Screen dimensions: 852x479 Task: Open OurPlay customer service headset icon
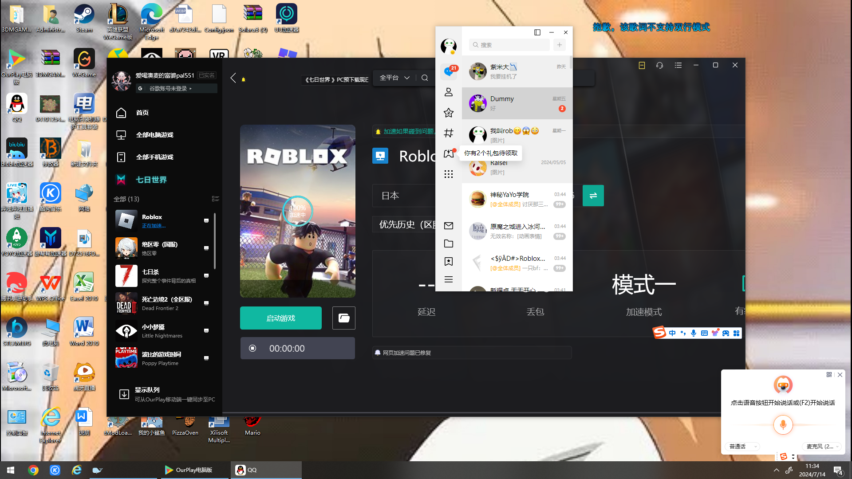point(660,65)
